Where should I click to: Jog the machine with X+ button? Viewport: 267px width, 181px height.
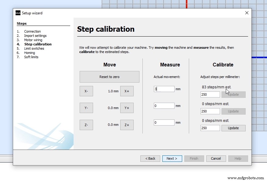(127, 91)
